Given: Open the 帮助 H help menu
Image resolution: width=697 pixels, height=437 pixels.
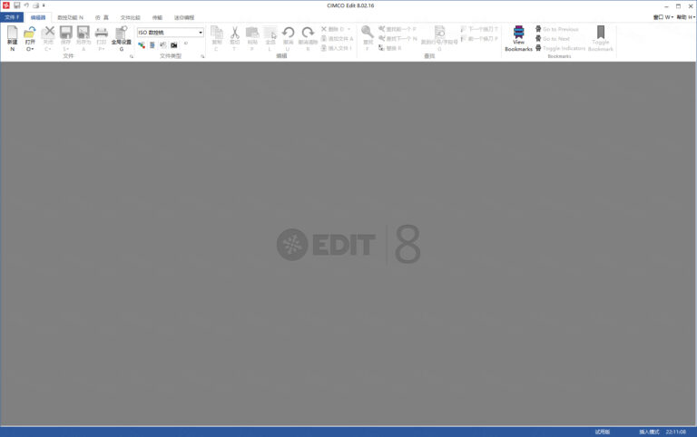Looking at the screenshot, I should 686,17.
